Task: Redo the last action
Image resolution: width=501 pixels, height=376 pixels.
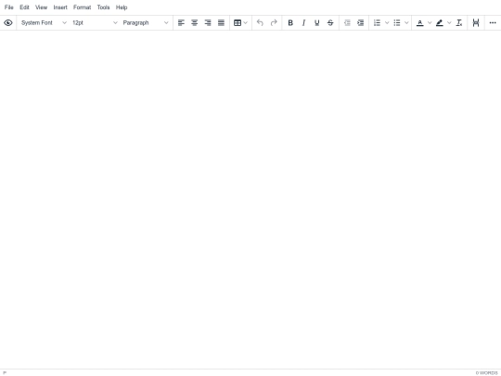Action: (274, 22)
